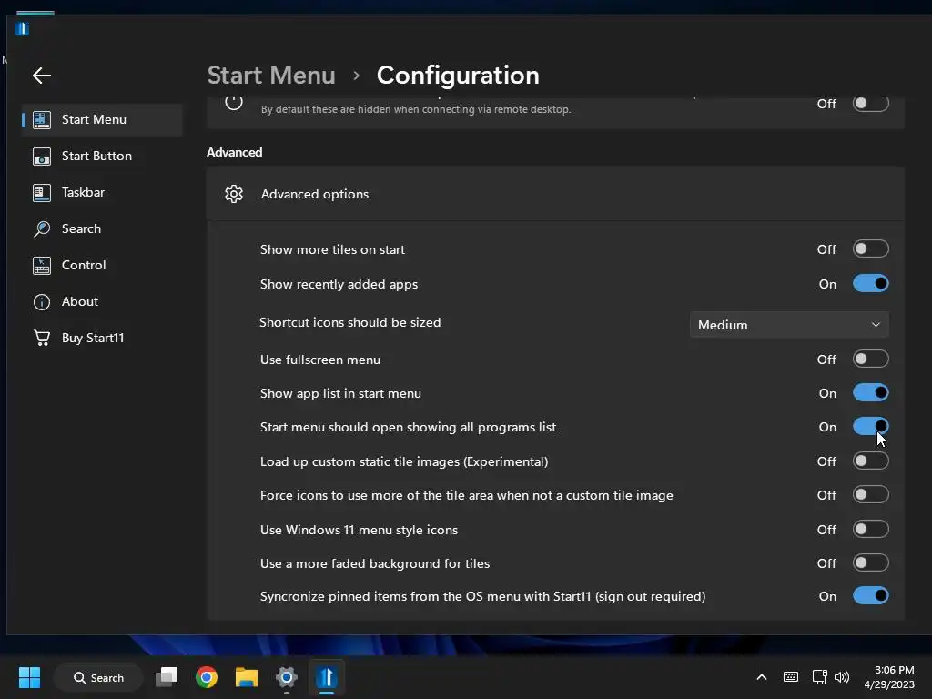Click the Search magnifier sidebar icon
This screenshot has width=932, height=699.
point(42,228)
